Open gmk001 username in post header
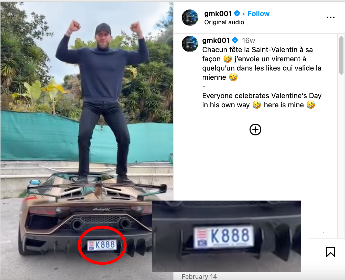 coord(218,14)
